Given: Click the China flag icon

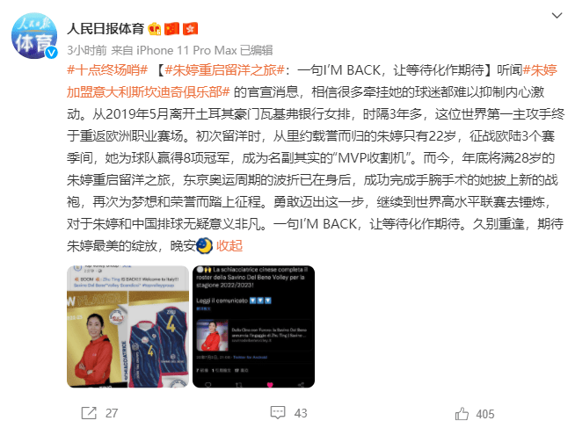Looking at the screenshot, I should point(171,29).
